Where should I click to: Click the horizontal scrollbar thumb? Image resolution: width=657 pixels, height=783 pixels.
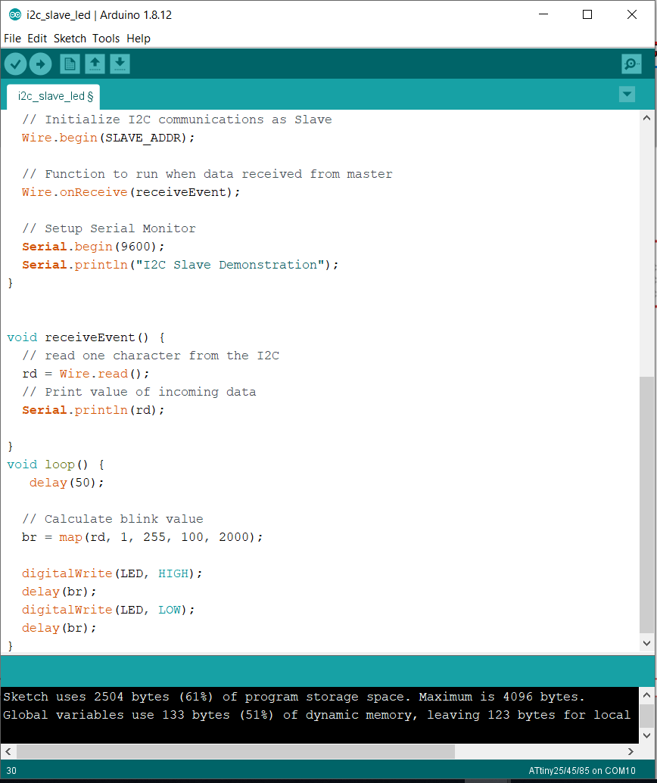point(236,751)
